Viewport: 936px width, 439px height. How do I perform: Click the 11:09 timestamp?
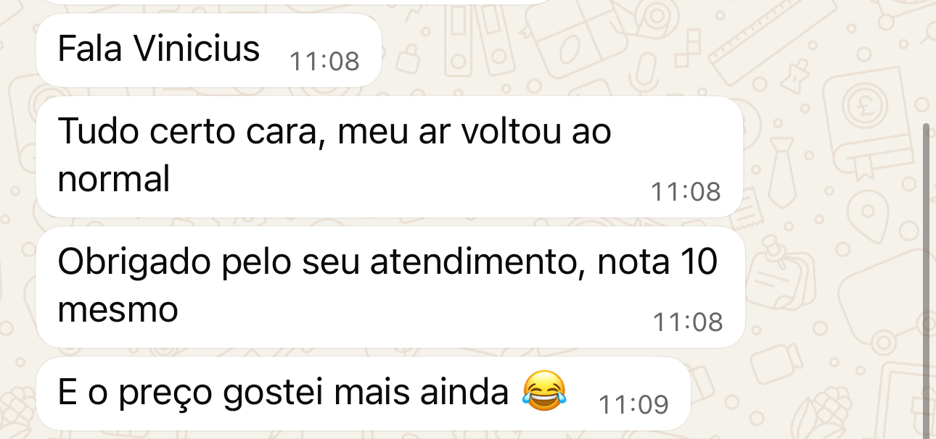pyautogui.click(x=633, y=405)
